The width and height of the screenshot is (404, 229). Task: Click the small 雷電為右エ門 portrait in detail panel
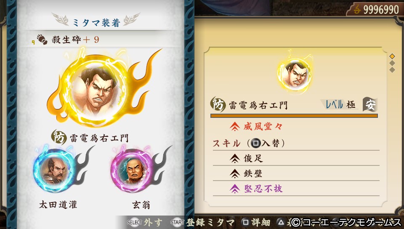pos(295,74)
